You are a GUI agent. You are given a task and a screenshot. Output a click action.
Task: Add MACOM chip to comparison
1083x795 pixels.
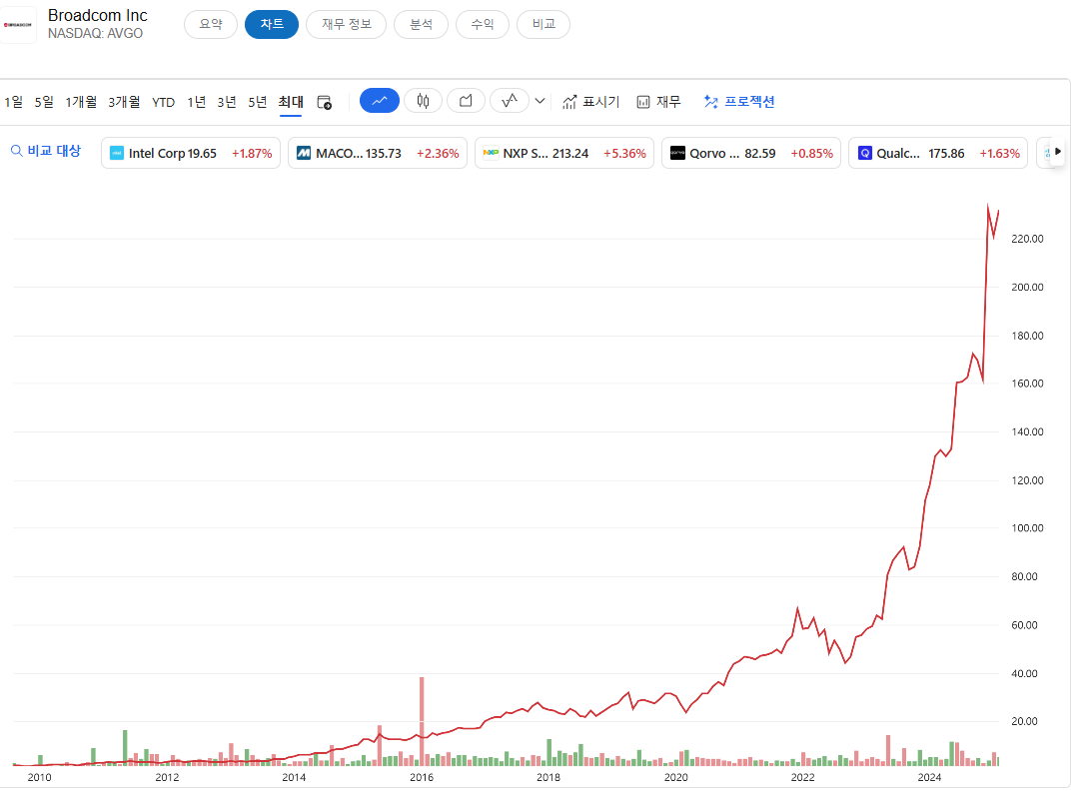(377, 154)
